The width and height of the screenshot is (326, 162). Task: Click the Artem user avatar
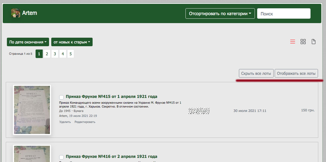click(15, 13)
